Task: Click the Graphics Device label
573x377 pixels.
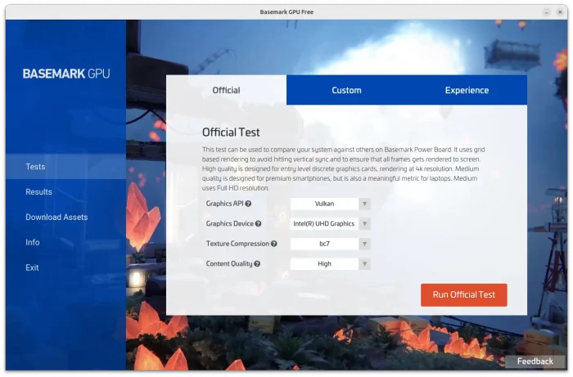Action: [229, 224]
